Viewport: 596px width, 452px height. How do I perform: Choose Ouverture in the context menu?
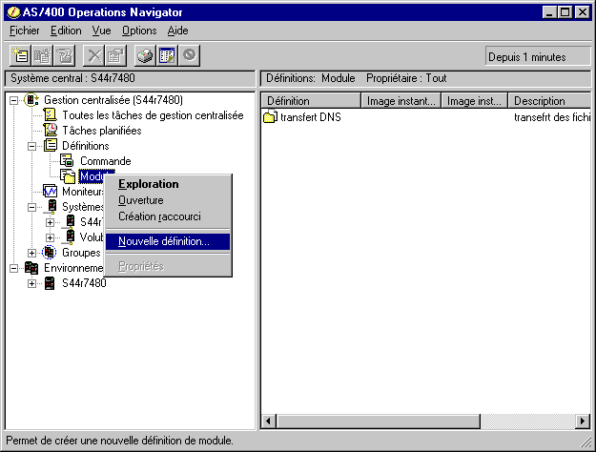click(168, 200)
